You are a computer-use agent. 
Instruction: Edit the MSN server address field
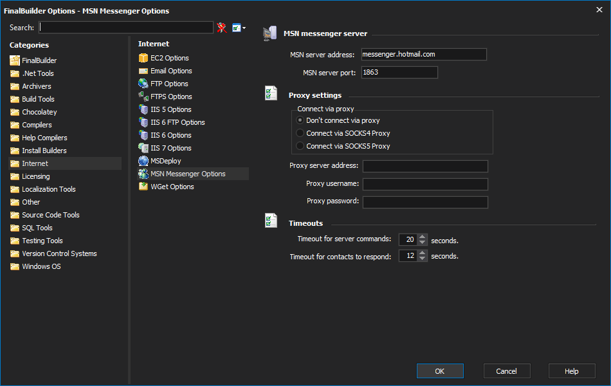click(424, 54)
